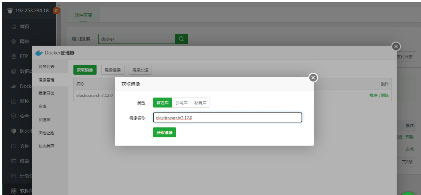Close the 获取镜像 dialog
This screenshot has height=195, width=421.
coord(313,78)
